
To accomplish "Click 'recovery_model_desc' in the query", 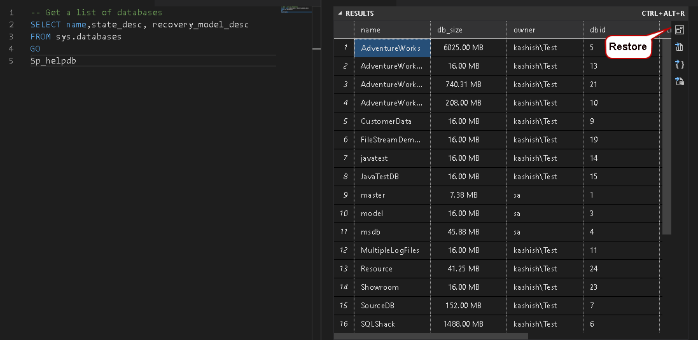I will [200, 24].
